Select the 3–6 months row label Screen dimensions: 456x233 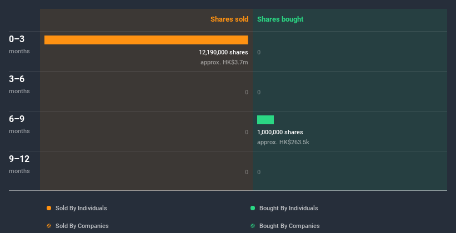tap(19, 84)
